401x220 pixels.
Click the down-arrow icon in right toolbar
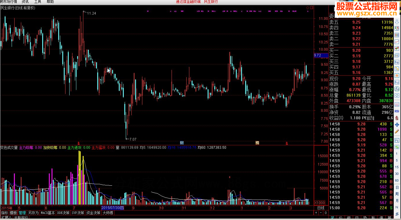pyautogui.click(x=397, y=22)
